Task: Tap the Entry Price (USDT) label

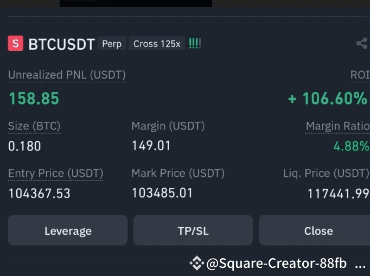Action: 55,173
